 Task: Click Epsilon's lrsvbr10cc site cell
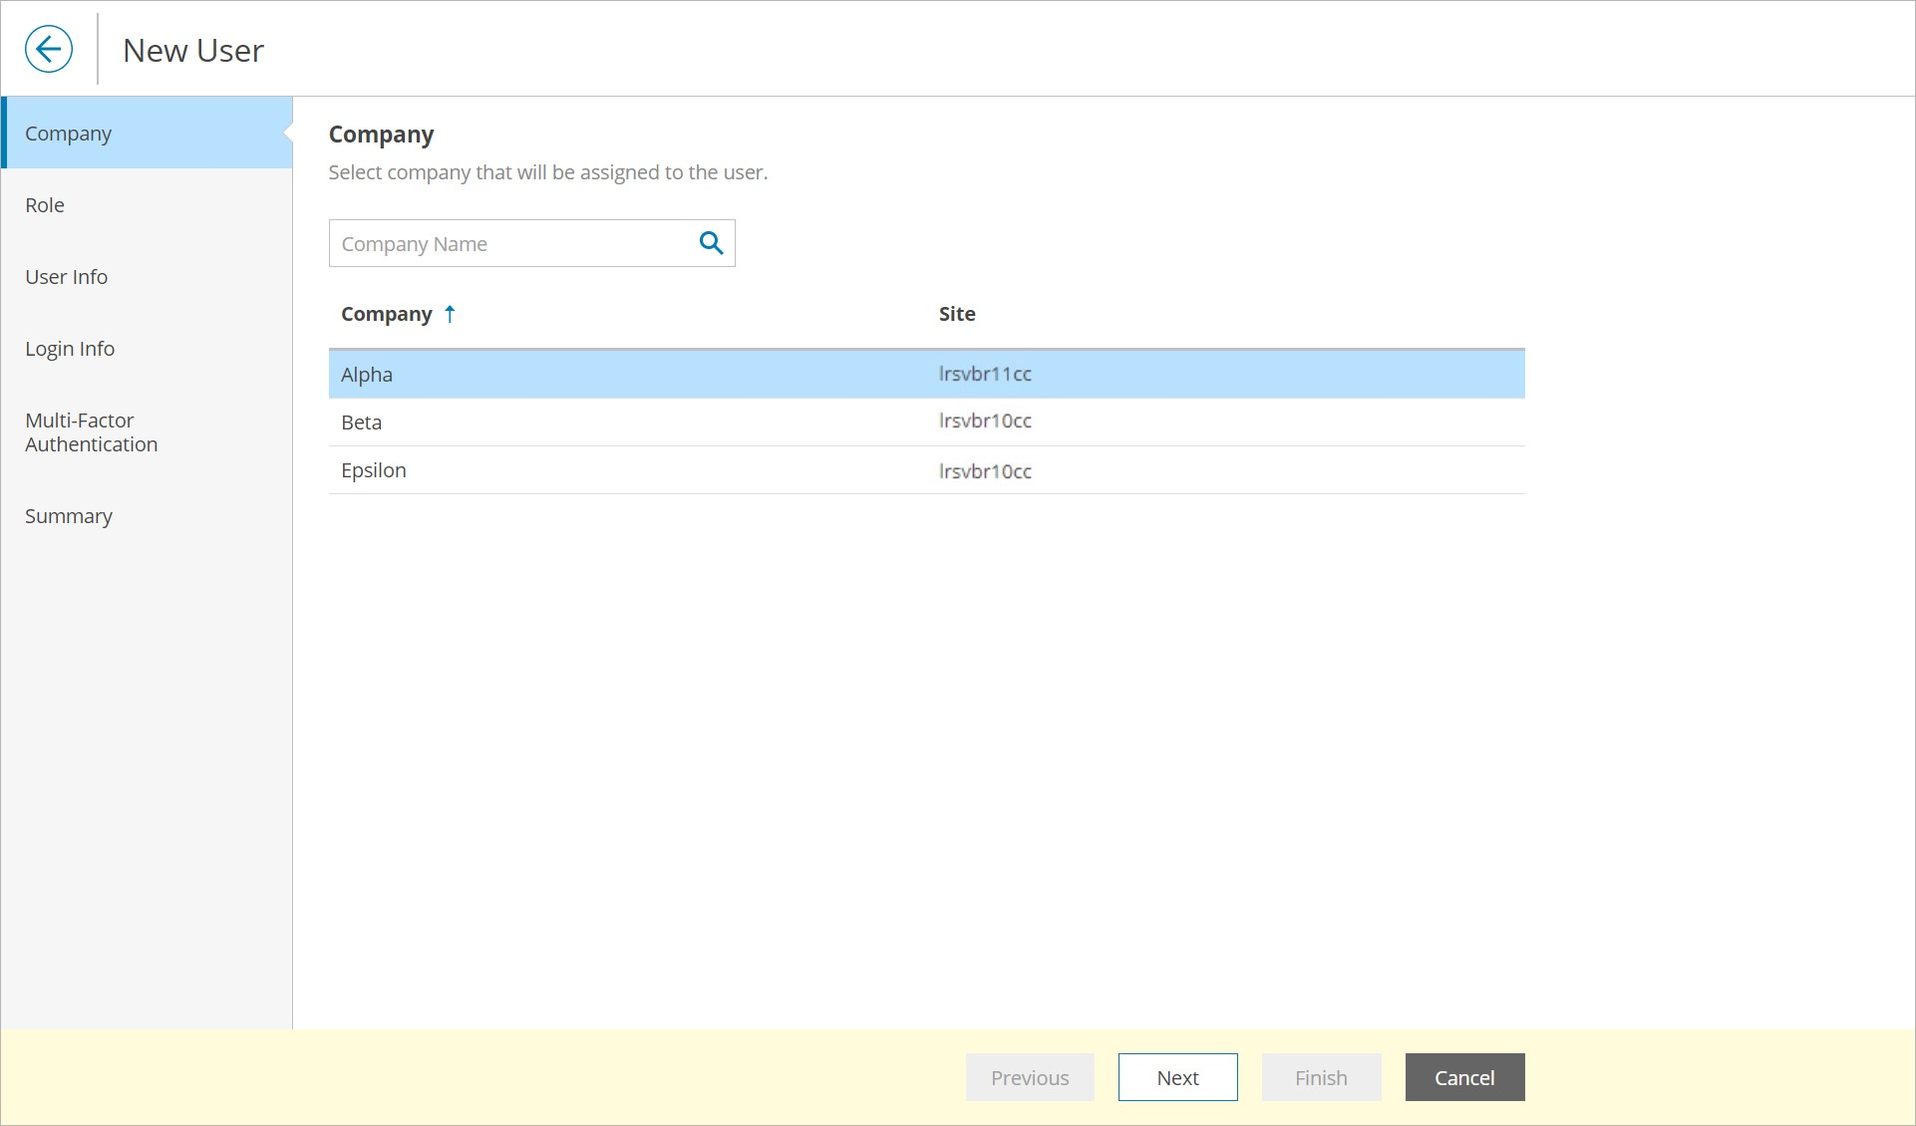tap(985, 471)
